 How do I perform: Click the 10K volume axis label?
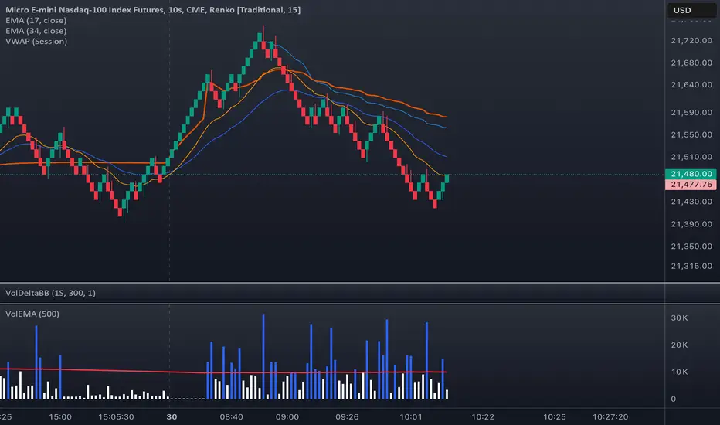click(x=679, y=372)
